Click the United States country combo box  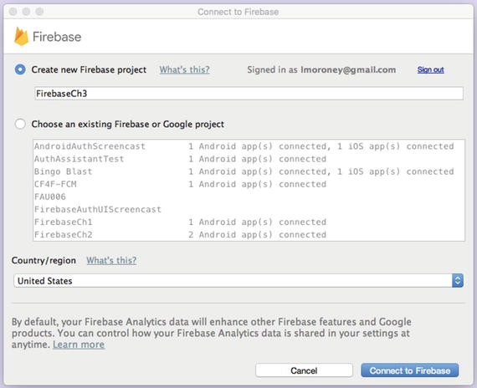(238, 280)
